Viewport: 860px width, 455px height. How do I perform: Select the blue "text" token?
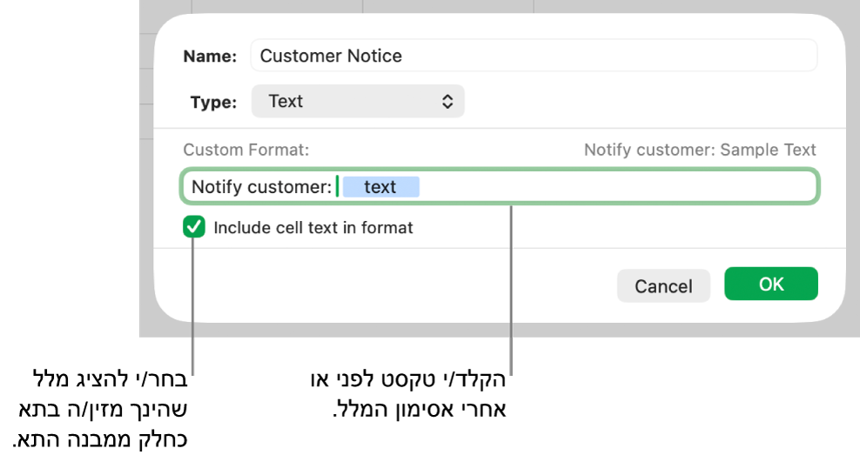tap(380, 187)
